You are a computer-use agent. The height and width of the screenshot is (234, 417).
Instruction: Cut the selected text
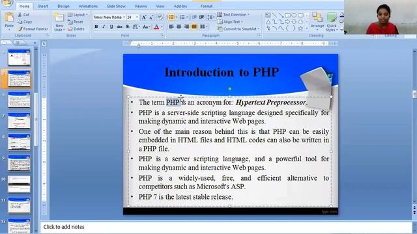point(24,14)
